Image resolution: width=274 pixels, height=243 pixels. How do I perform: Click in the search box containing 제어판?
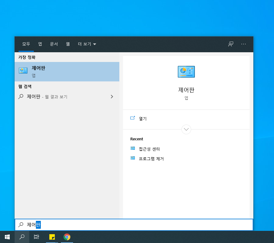(134, 225)
